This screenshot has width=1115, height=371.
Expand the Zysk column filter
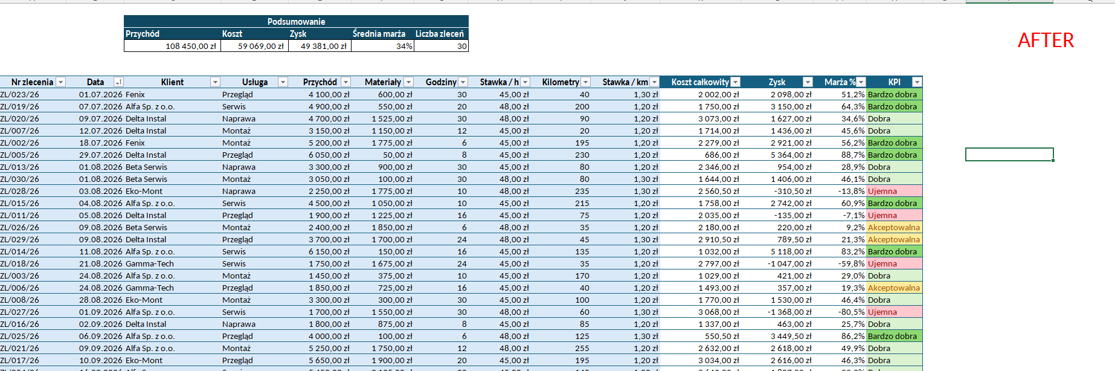(808, 82)
